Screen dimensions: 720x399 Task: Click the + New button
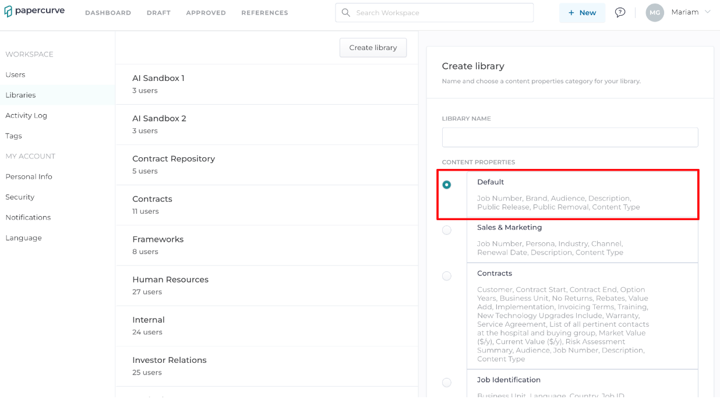(582, 12)
